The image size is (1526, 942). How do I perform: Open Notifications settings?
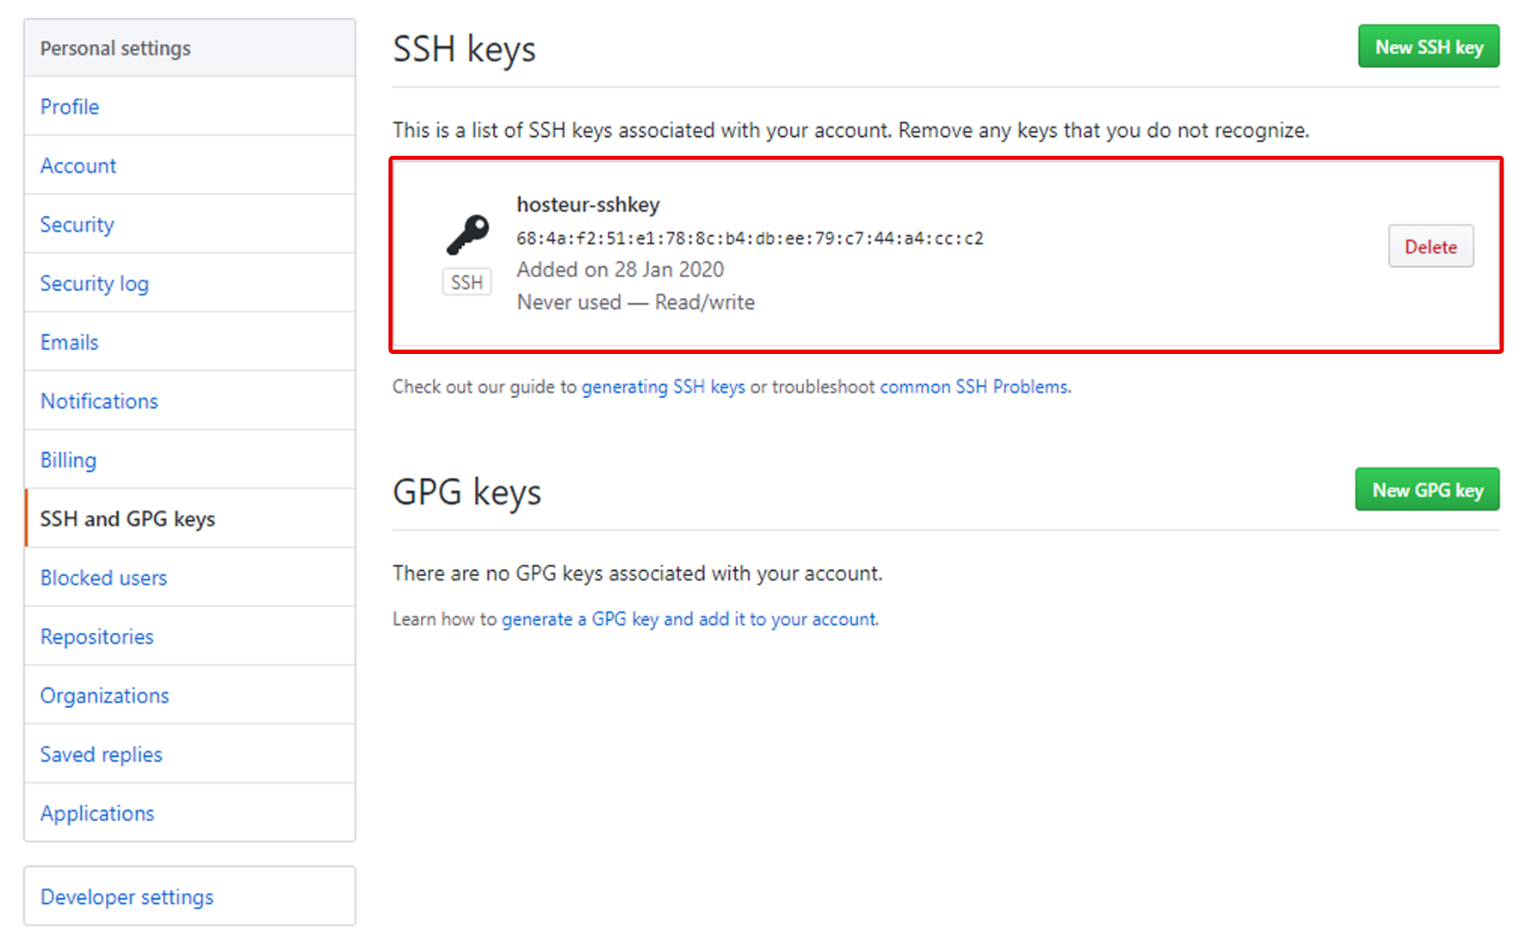pyautogui.click(x=100, y=401)
